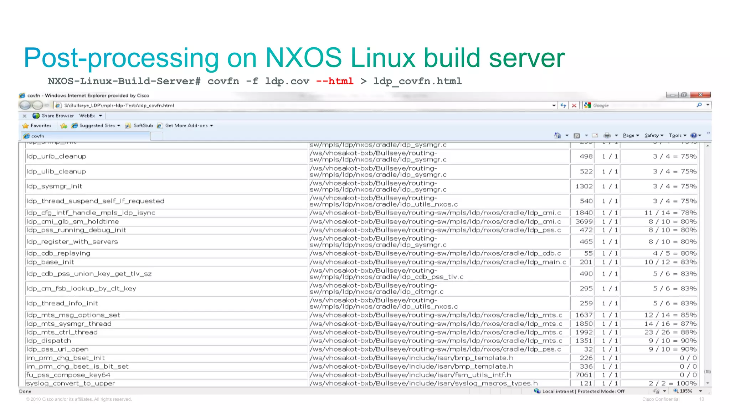Click the Share Browser globe icon
Viewport: 730px width, 410px height.
point(36,116)
